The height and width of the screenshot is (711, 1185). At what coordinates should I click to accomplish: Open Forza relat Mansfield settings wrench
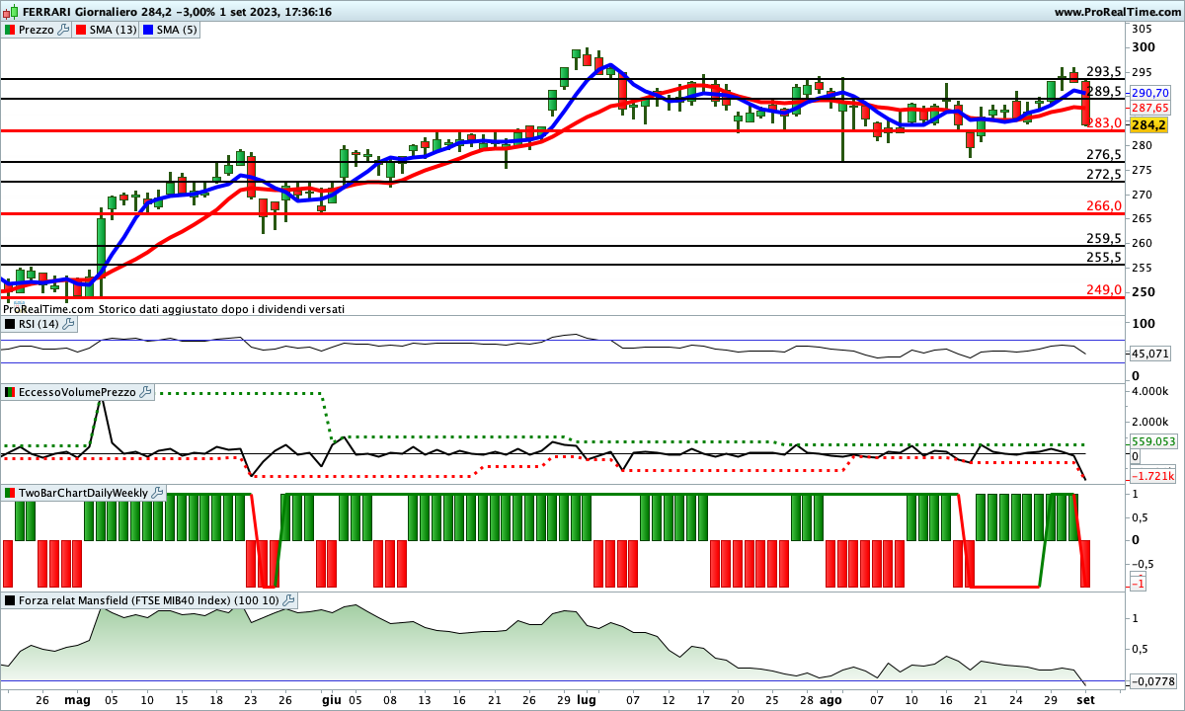coord(288,600)
